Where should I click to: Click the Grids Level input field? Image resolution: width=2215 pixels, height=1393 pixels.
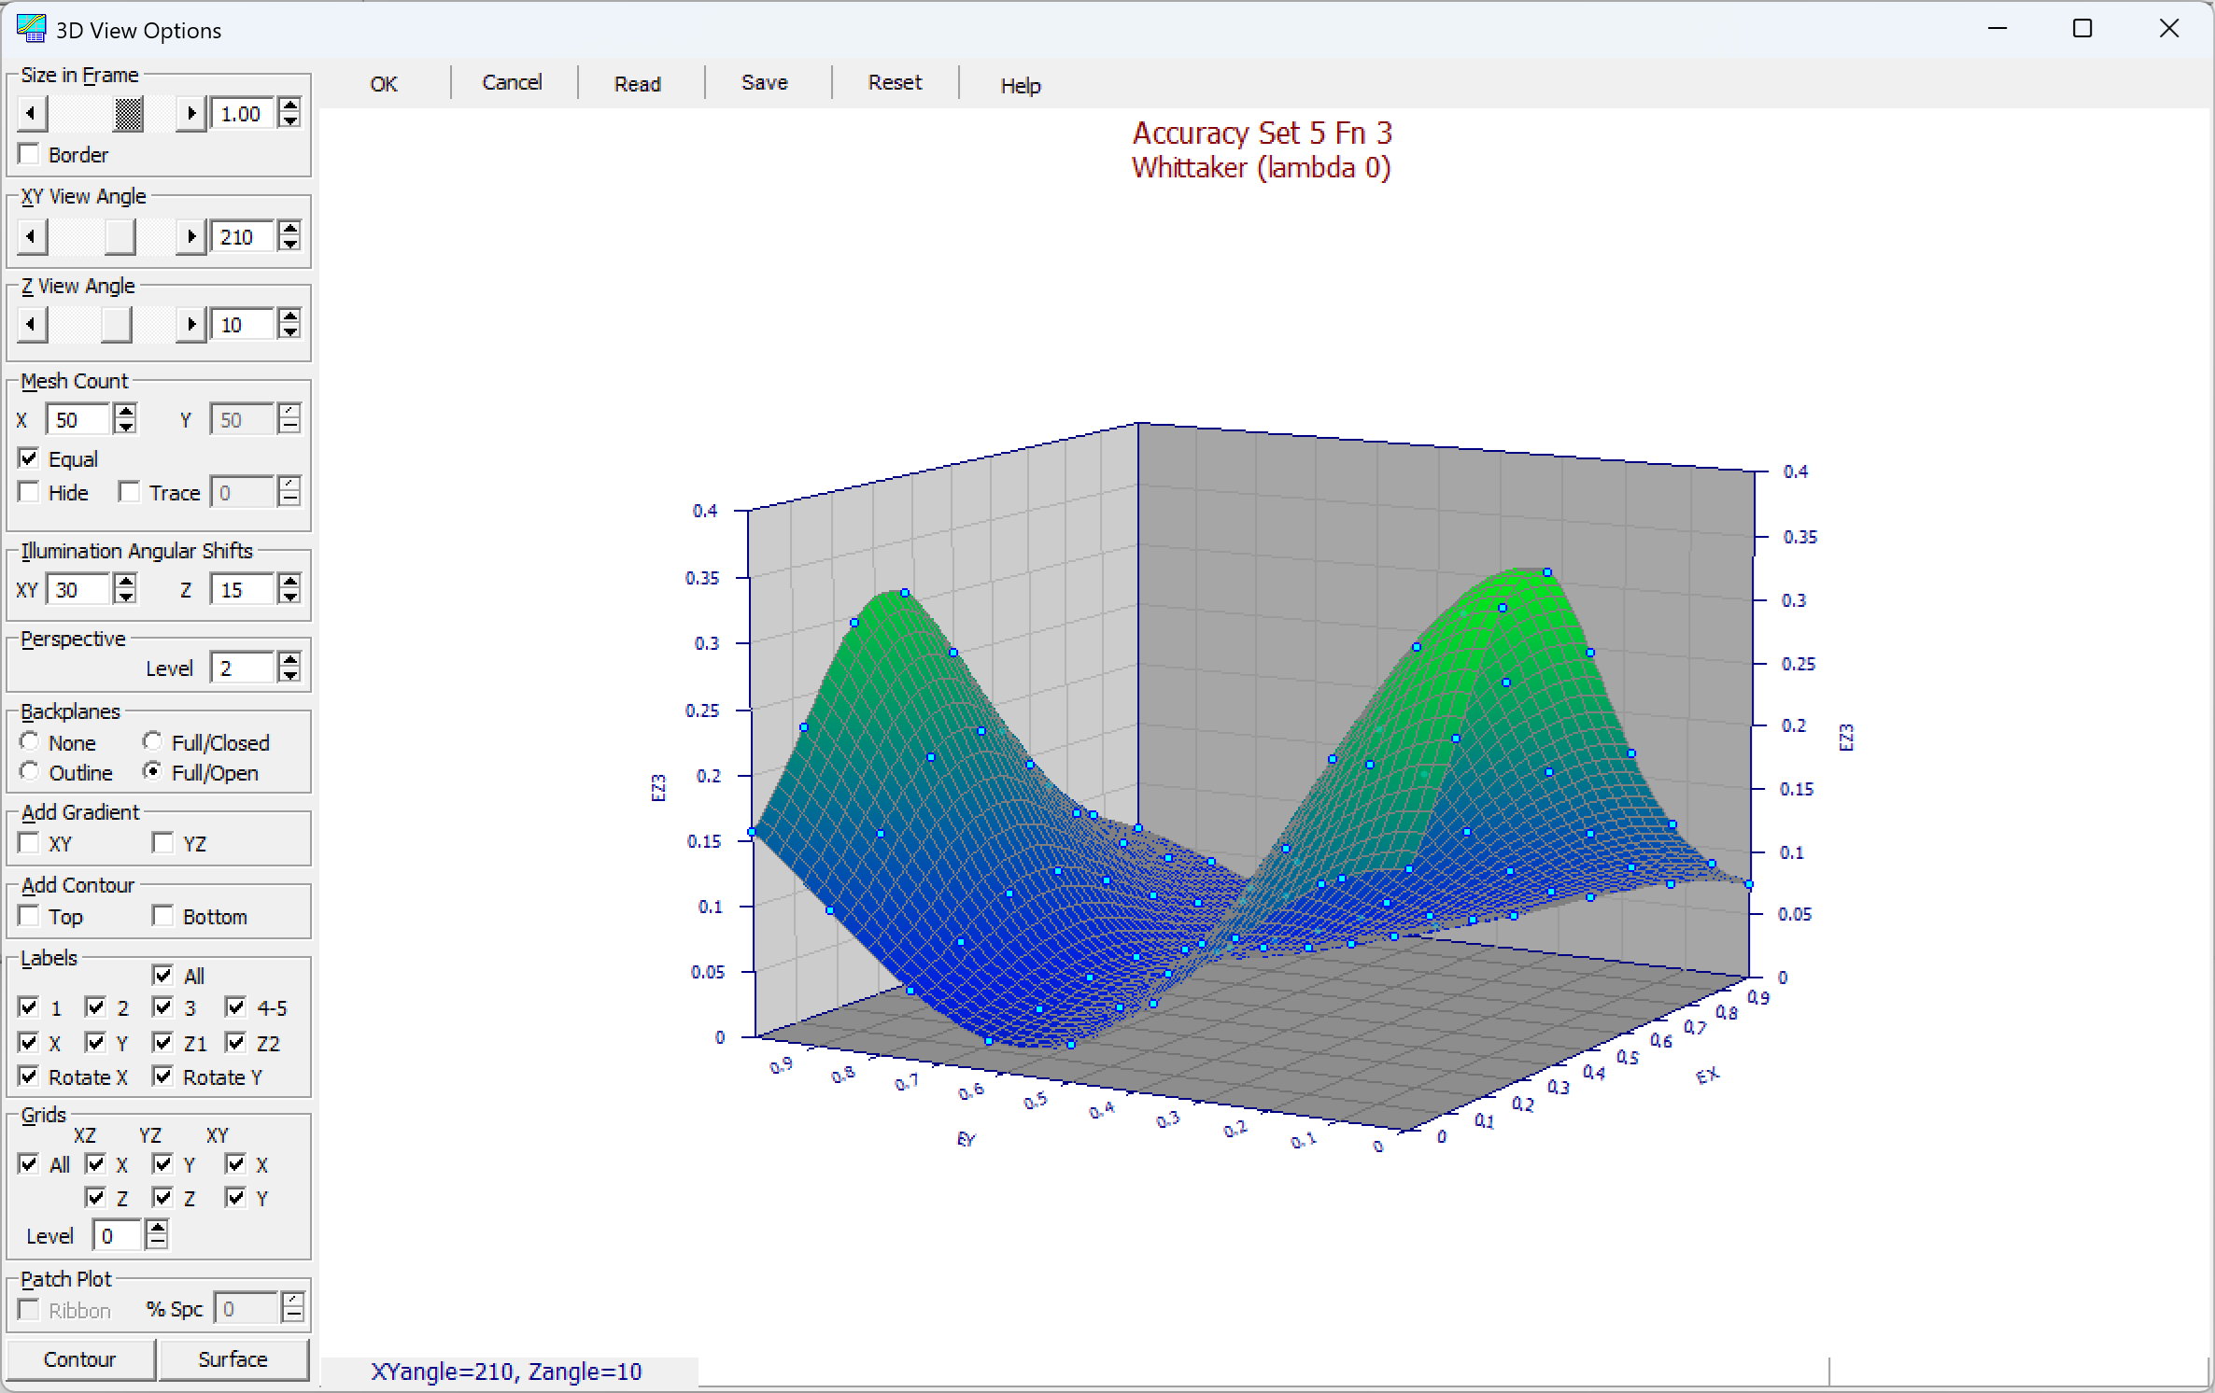[118, 1235]
